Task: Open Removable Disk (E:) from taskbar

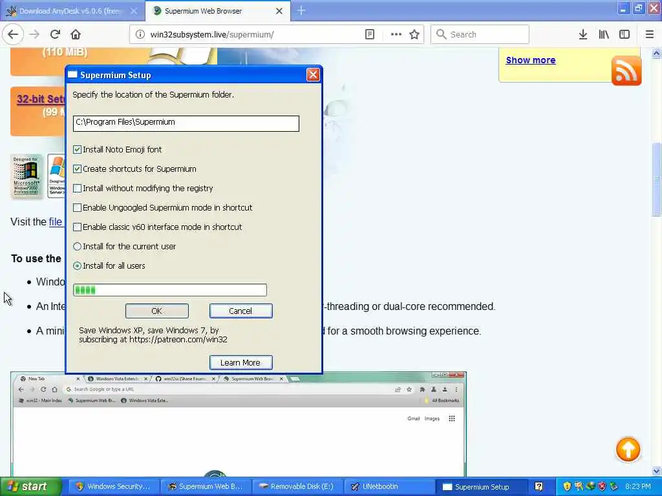Action: coord(297,486)
